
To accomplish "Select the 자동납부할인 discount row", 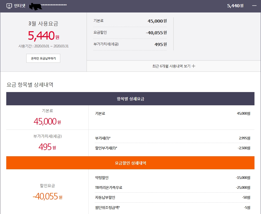I will (173, 198).
